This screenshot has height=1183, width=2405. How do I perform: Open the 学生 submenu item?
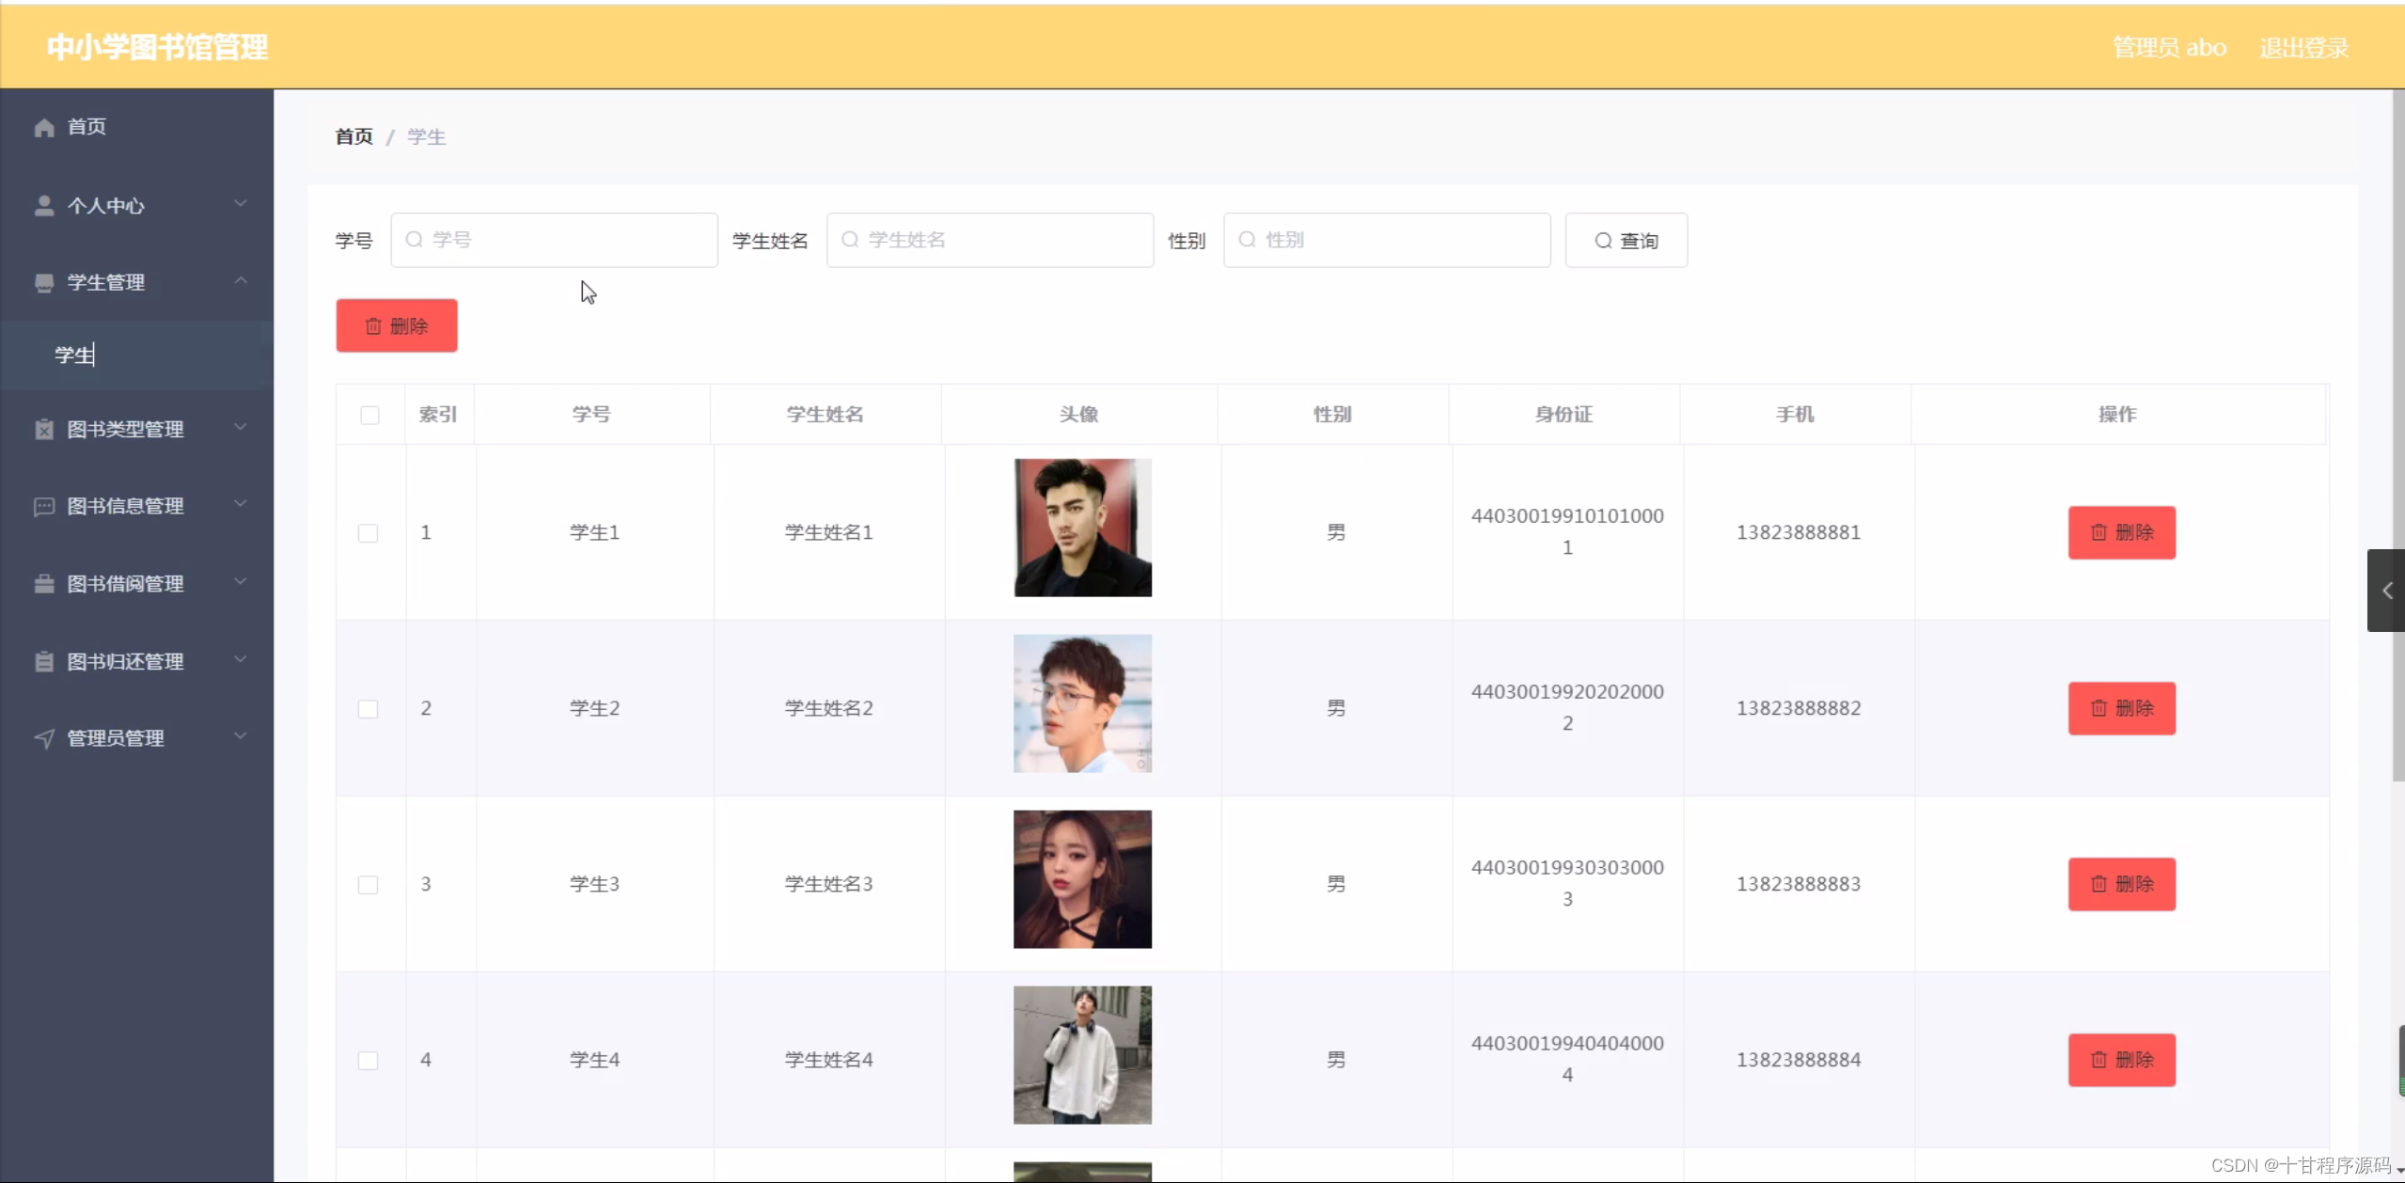point(73,355)
